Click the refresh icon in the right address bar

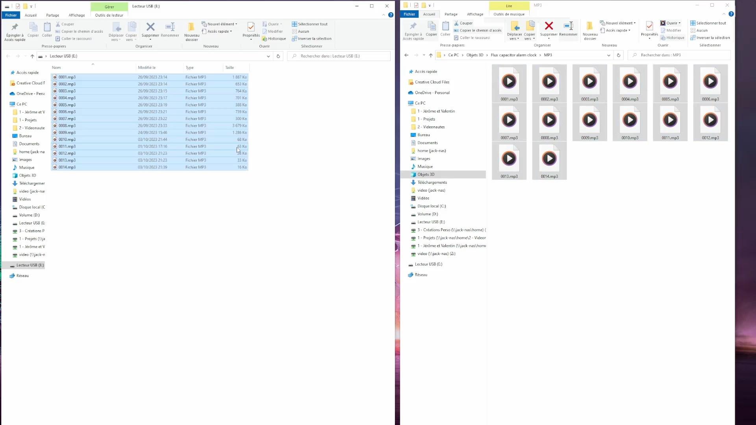point(618,55)
